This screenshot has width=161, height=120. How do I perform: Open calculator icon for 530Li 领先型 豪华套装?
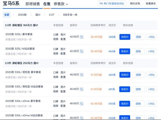point(82,75)
